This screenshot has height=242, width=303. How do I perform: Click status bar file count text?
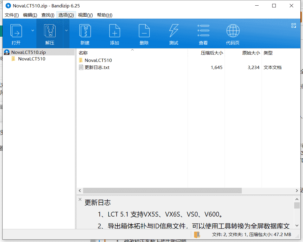[x=252, y=235]
